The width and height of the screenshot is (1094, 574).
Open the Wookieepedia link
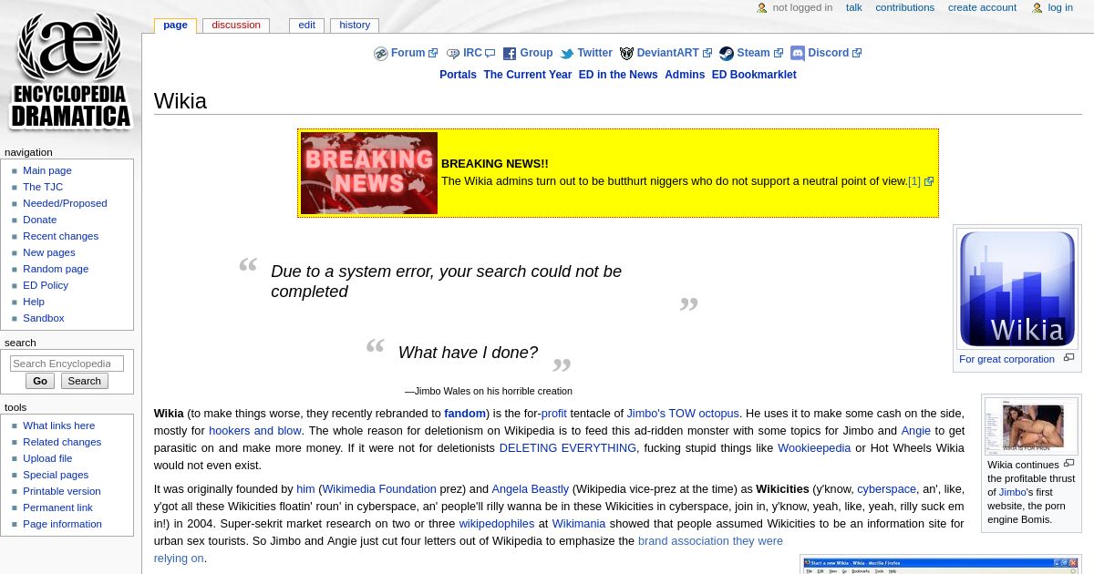tap(814, 448)
